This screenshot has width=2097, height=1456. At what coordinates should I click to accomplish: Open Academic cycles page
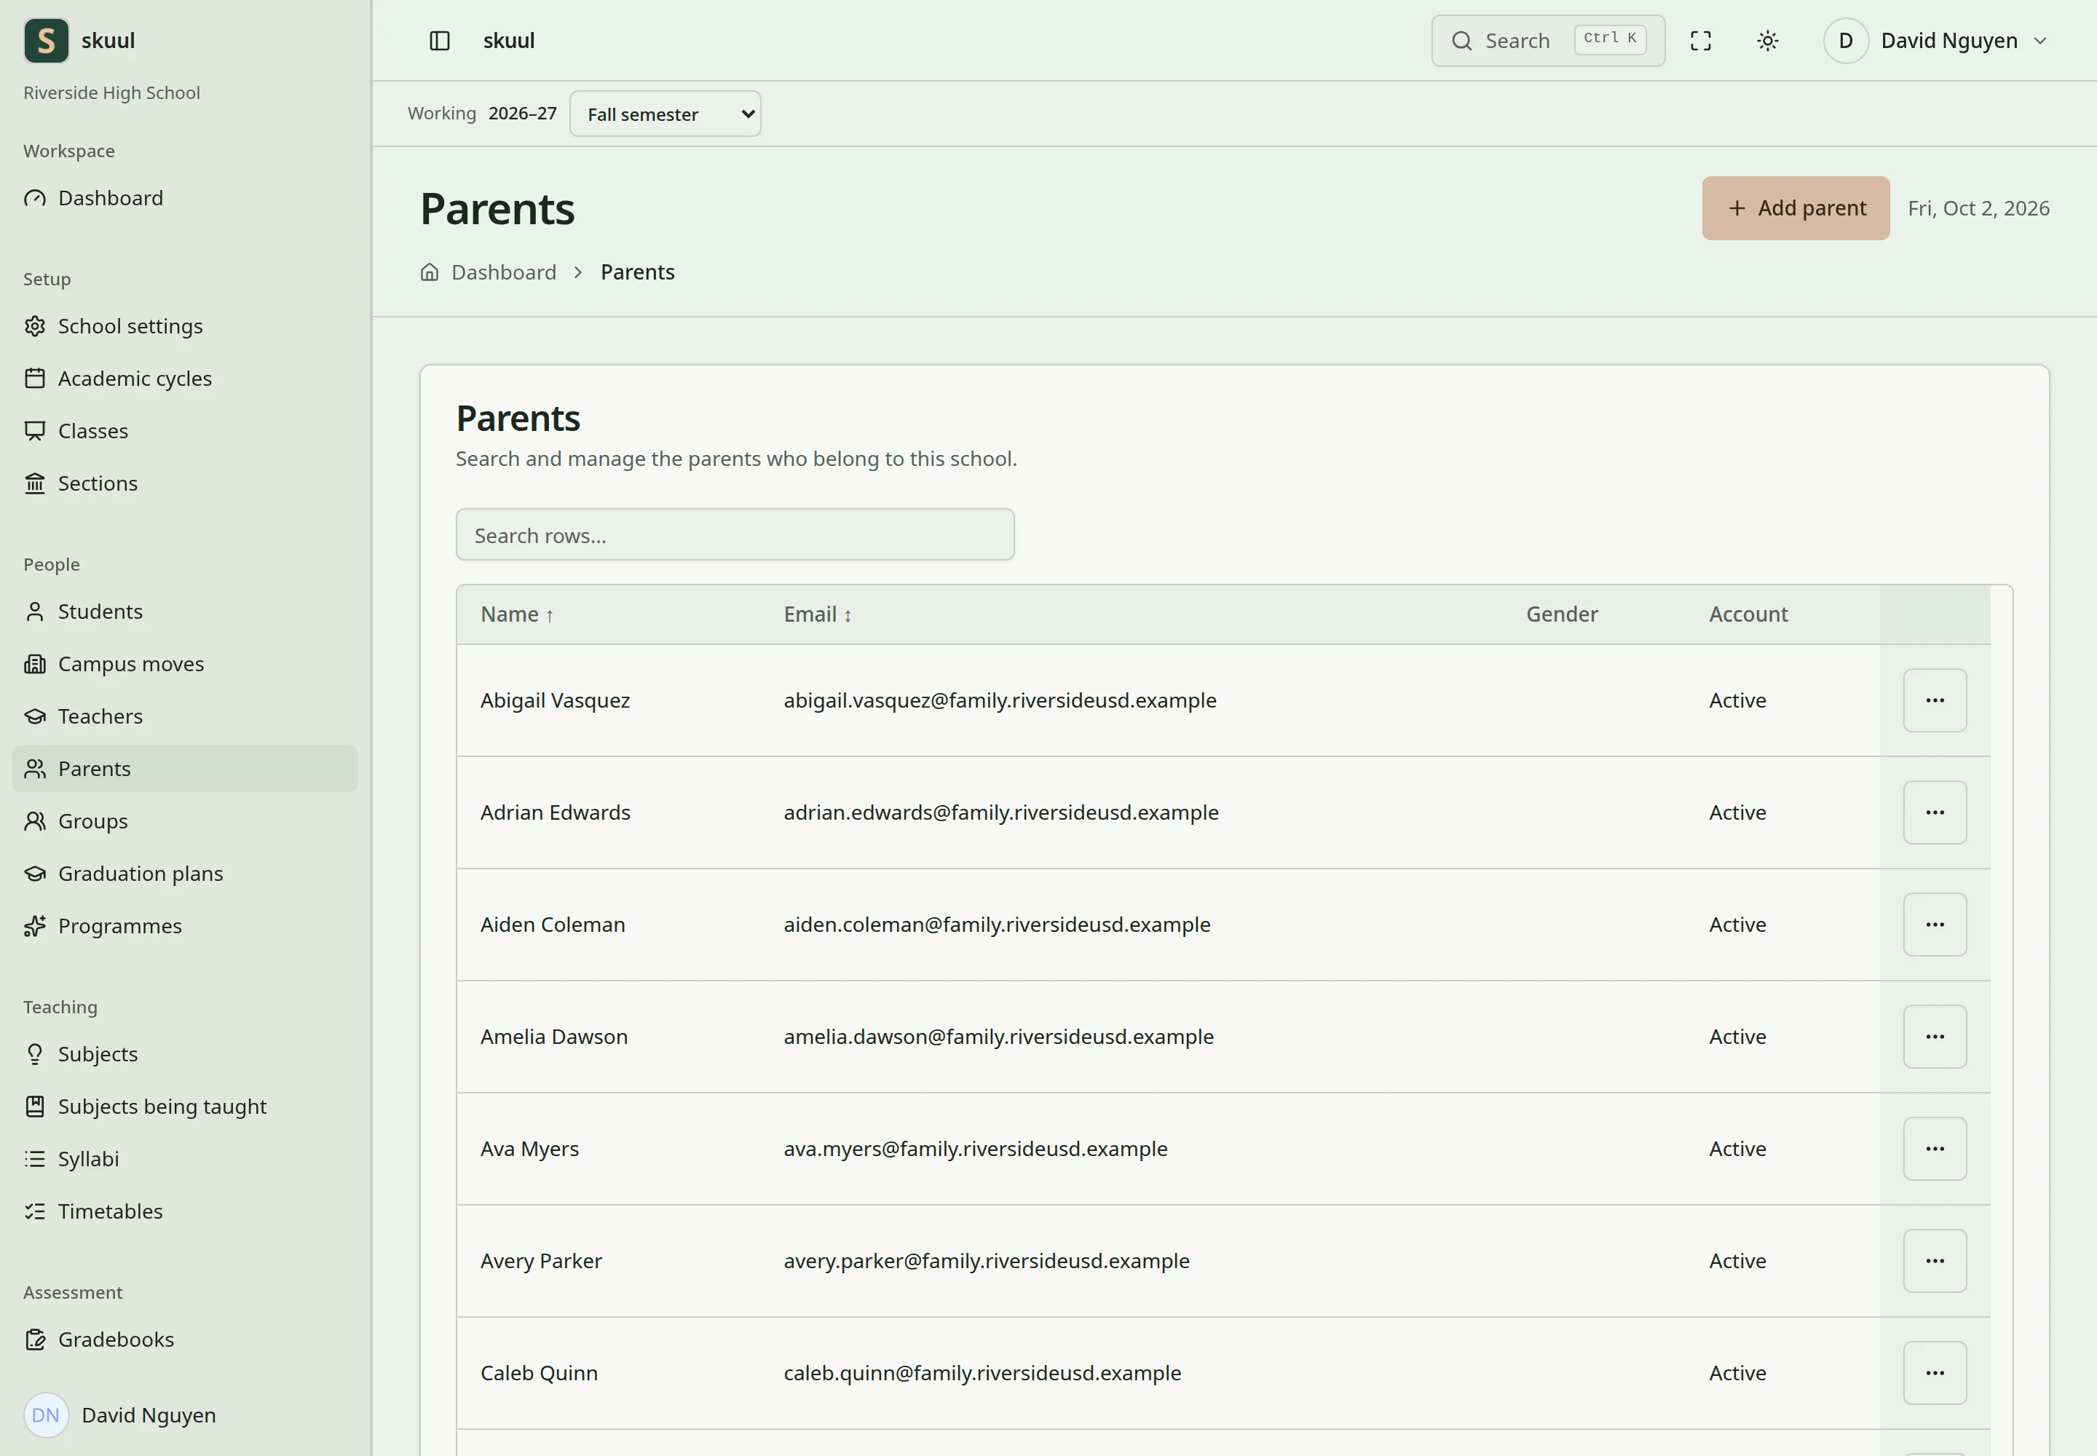pos(185,379)
